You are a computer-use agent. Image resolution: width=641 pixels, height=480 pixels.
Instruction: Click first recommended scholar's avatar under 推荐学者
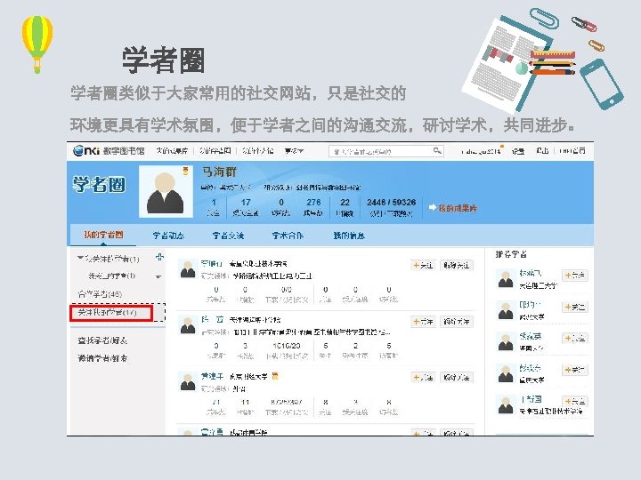click(x=506, y=279)
